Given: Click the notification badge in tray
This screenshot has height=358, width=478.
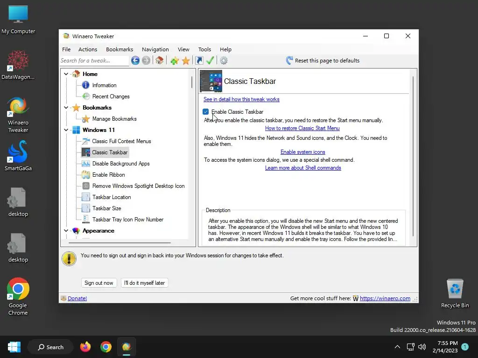Looking at the screenshot, I should tap(465, 347).
